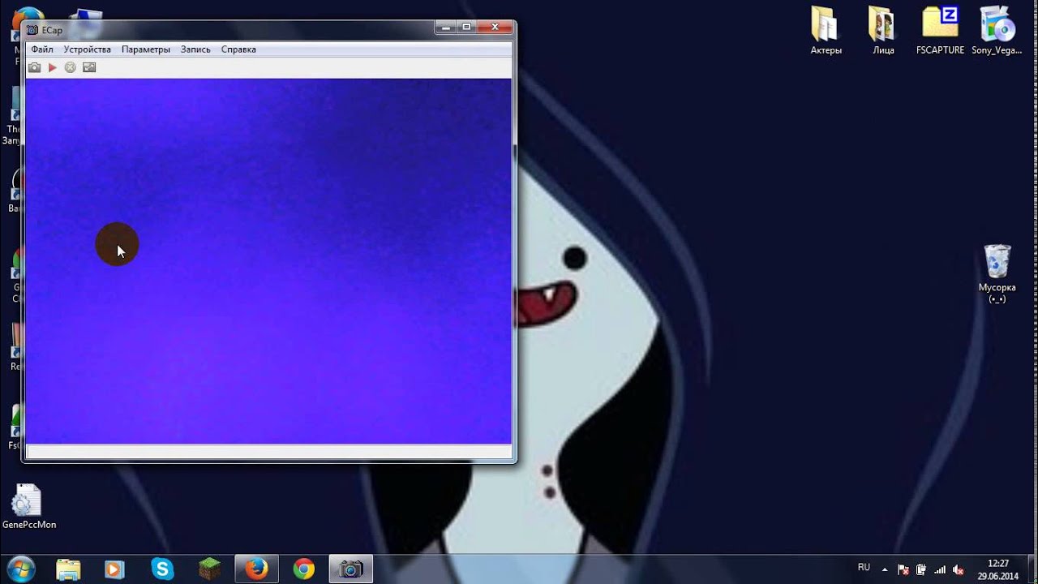Open the Файл menu
Image resolution: width=1038 pixels, height=584 pixels.
[42, 49]
